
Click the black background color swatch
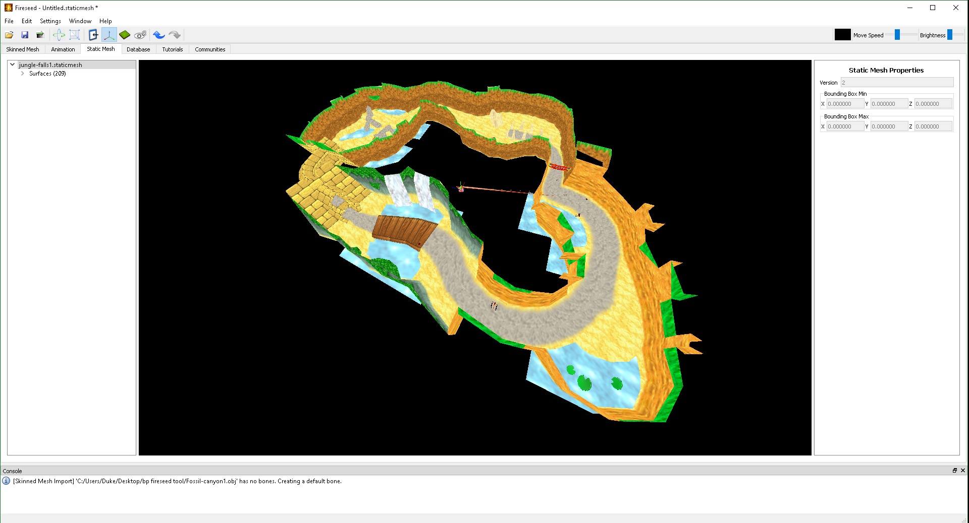[842, 35]
